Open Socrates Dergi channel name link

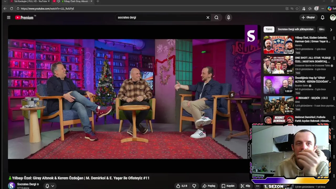tap(27, 184)
